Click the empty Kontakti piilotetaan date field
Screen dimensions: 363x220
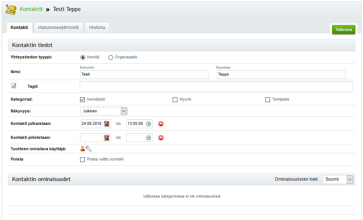(x=92, y=138)
